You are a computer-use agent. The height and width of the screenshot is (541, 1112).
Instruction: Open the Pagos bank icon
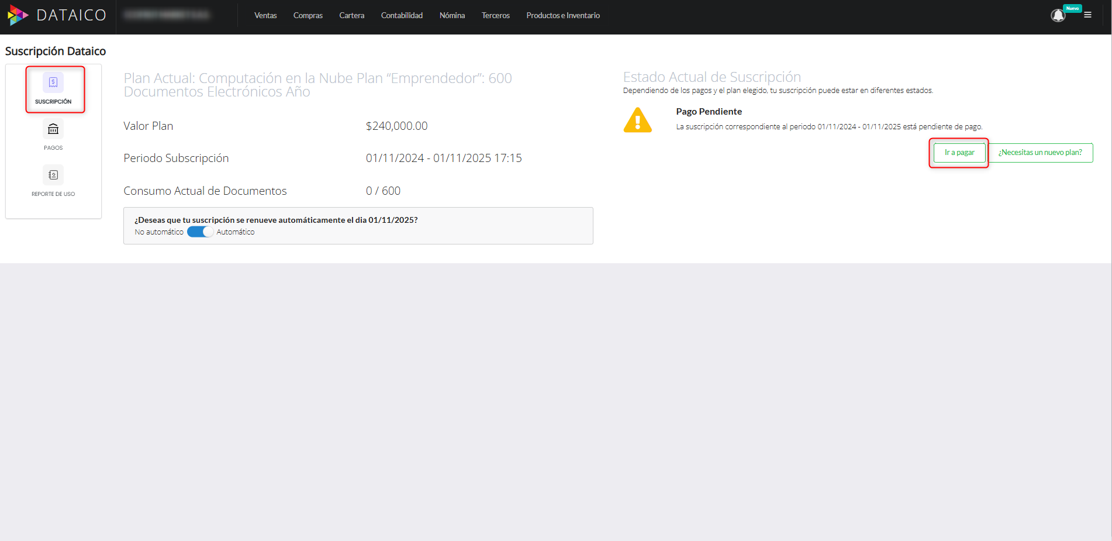(x=53, y=129)
